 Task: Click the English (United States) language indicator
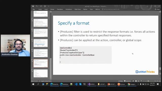click(46, 81)
